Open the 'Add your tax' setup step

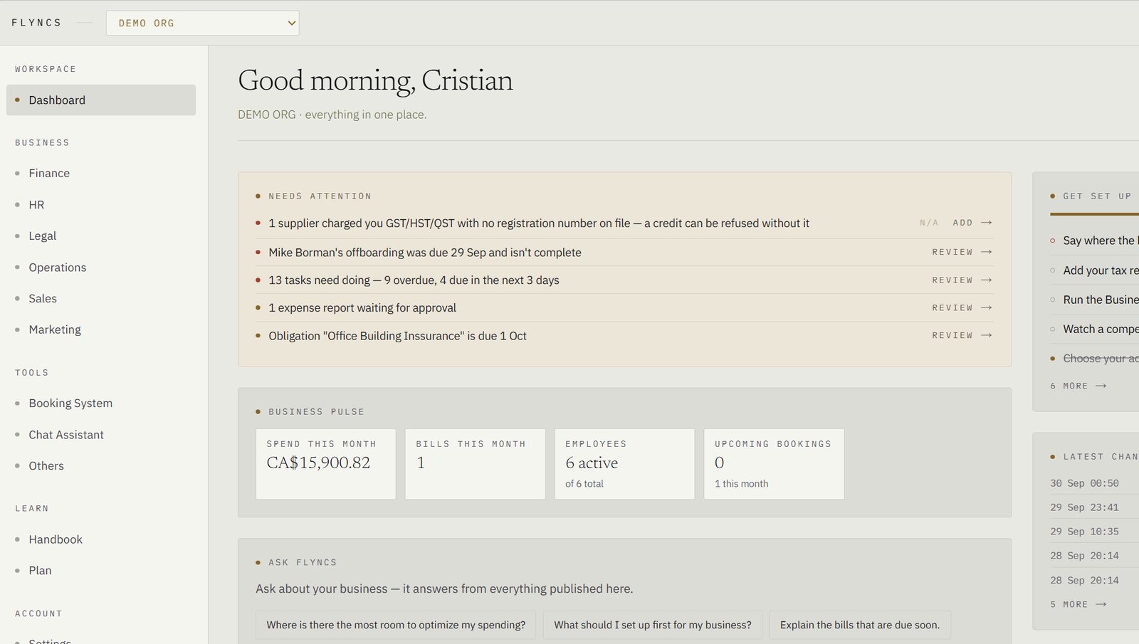tap(1101, 270)
